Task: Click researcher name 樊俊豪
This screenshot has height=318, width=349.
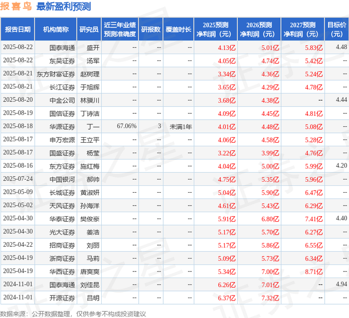Action: 90,219
